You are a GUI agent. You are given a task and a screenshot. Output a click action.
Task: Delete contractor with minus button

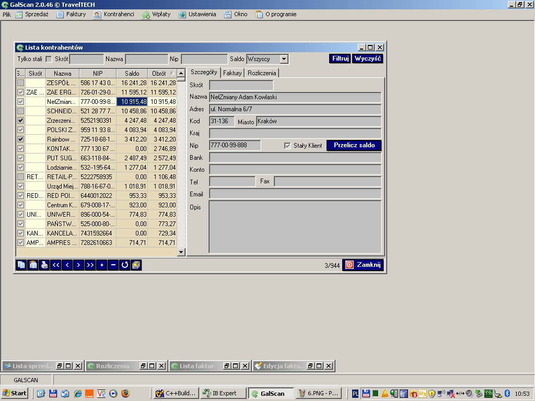(x=113, y=265)
